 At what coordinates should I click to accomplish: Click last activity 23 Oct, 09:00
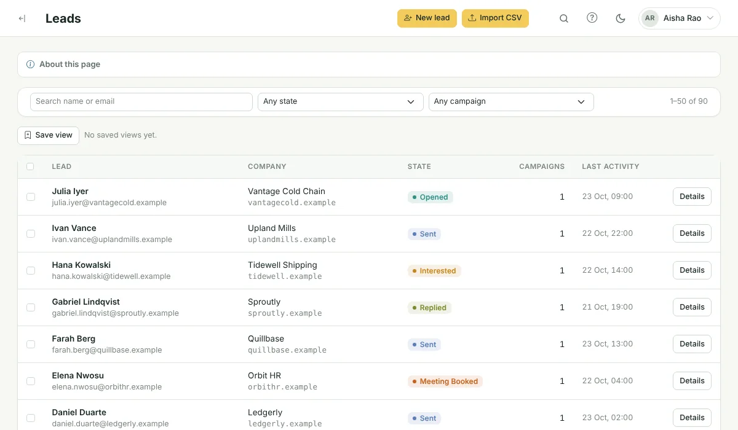pyautogui.click(x=608, y=197)
